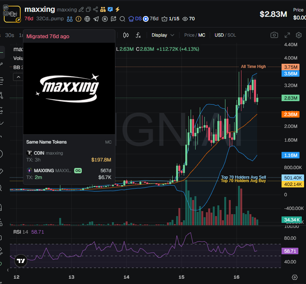The width and height of the screenshot is (306, 284).
Task: Click the crown 1/15 indicator
Action: (x=170, y=19)
